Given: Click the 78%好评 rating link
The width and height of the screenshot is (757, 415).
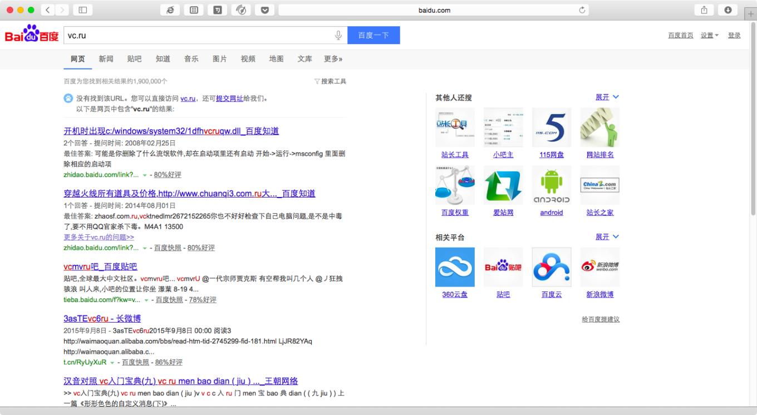Looking at the screenshot, I should (x=203, y=300).
